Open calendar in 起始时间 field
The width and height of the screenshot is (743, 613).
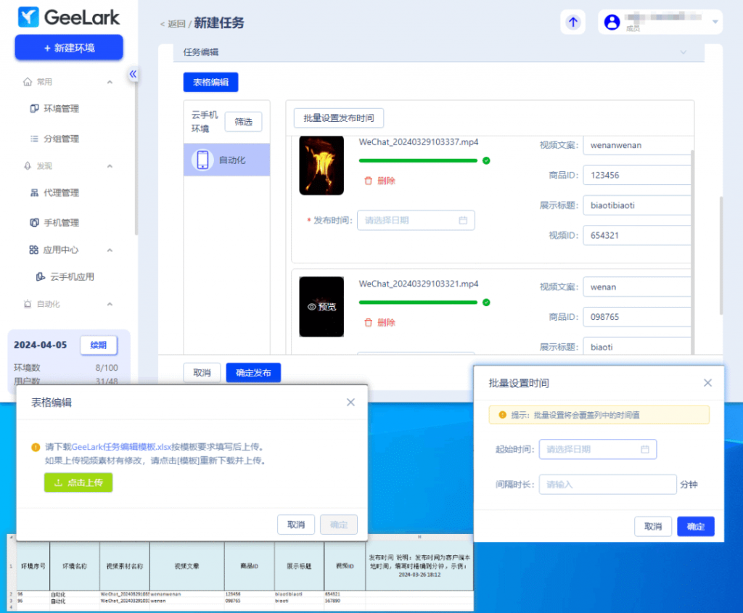point(644,449)
